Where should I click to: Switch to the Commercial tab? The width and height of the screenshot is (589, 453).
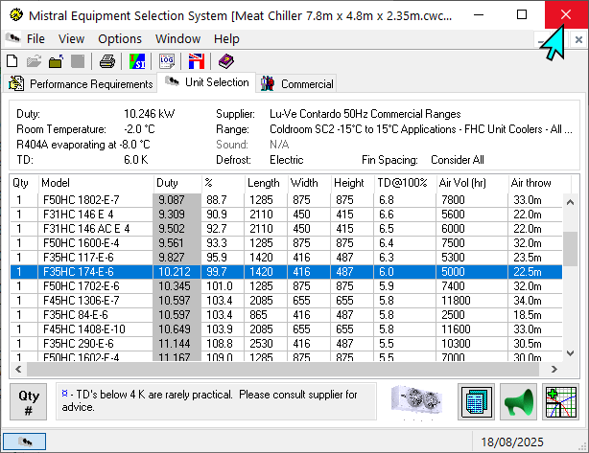tap(296, 83)
